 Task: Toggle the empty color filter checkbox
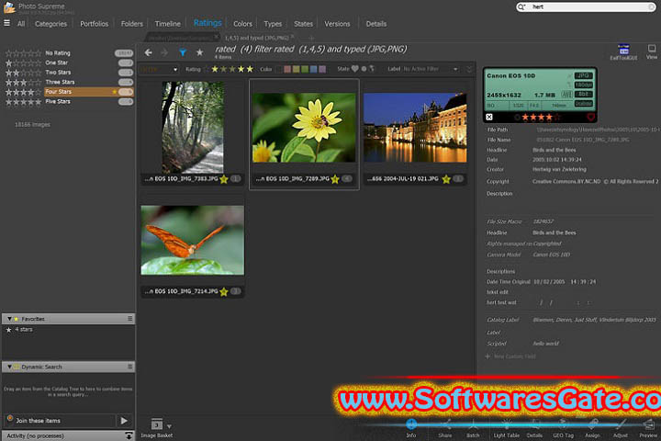pyautogui.click(x=278, y=69)
